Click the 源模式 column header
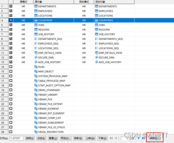The image size is (174, 143). point(23,2)
